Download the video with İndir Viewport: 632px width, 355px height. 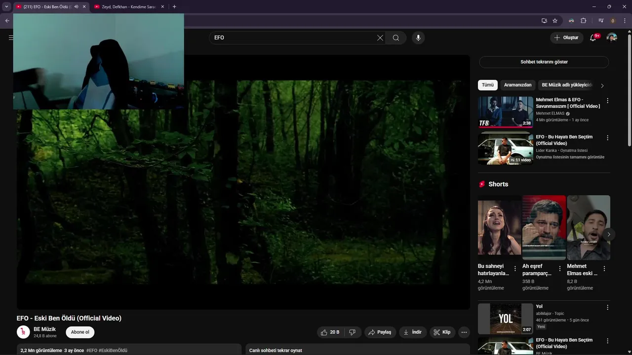click(x=413, y=332)
